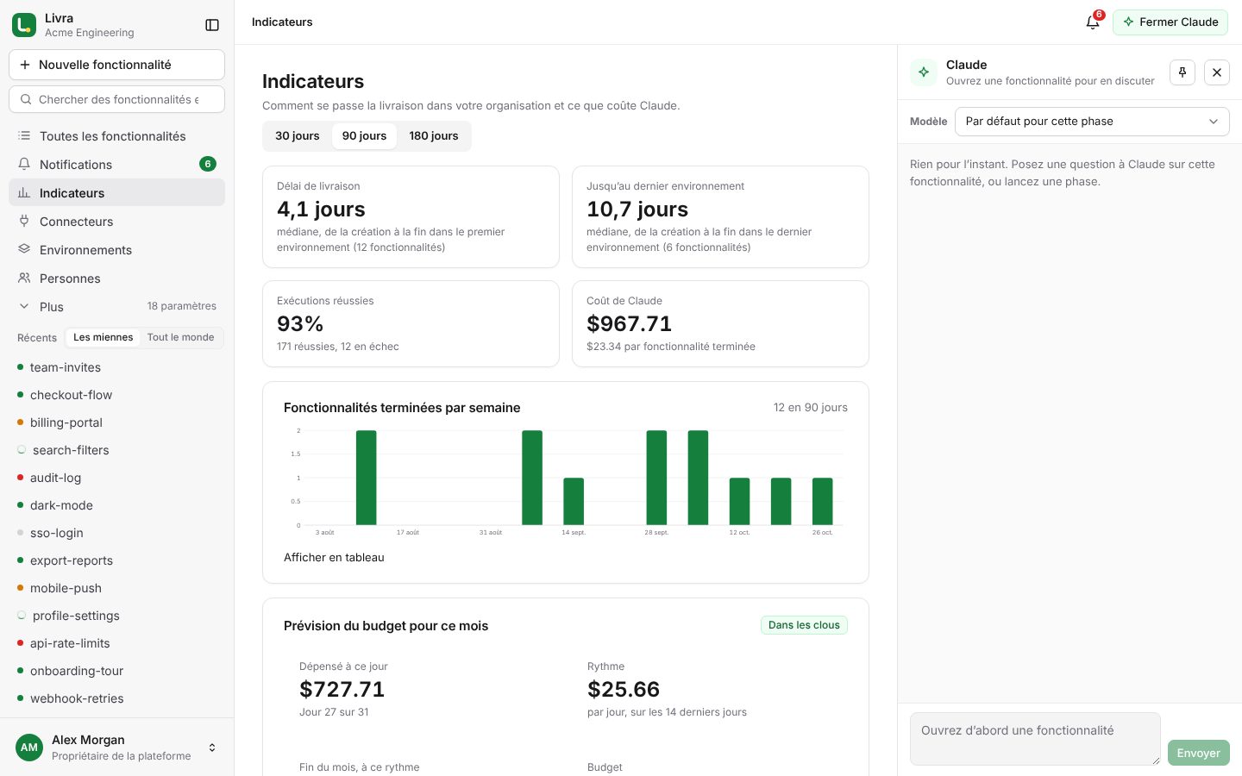
Task: Click the Connecteurs plug icon
Action: click(24, 222)
